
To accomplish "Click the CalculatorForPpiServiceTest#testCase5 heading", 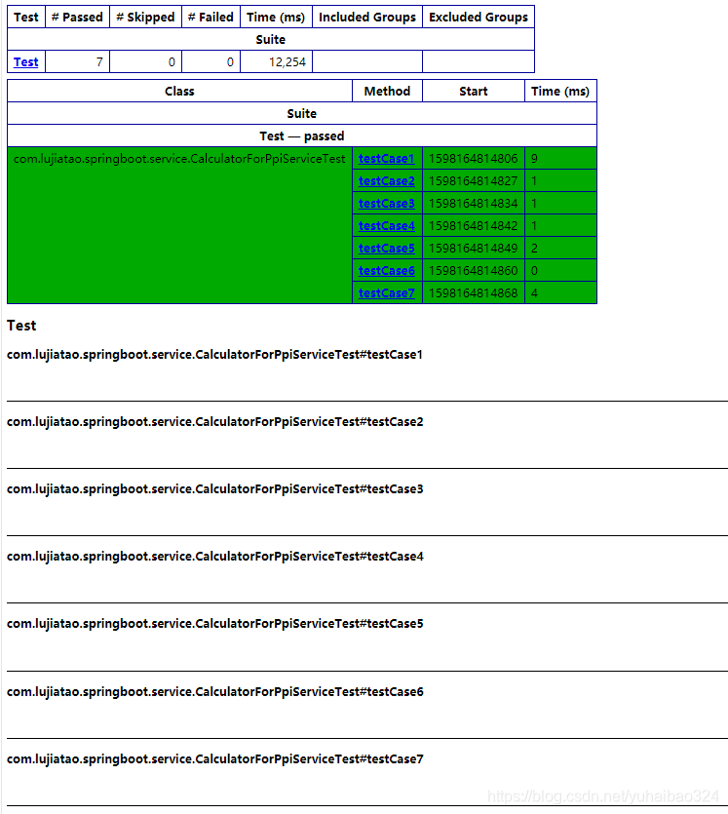I will [x=214, y=624].
